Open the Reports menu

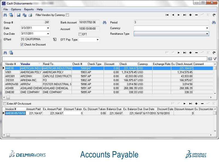pos(29,9)
